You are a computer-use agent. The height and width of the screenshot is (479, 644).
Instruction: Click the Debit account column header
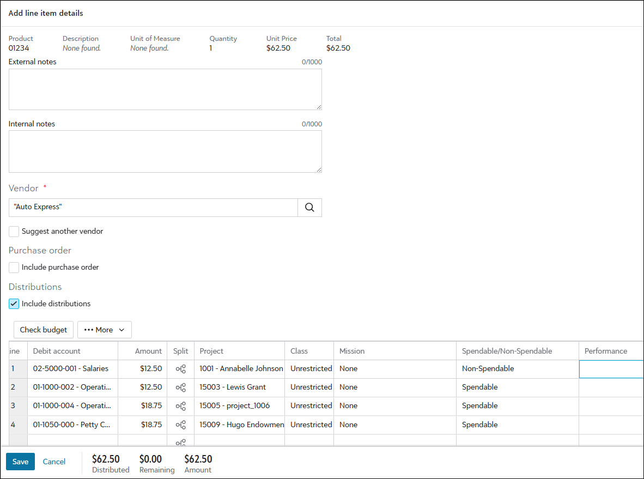(x=57, y=351)
